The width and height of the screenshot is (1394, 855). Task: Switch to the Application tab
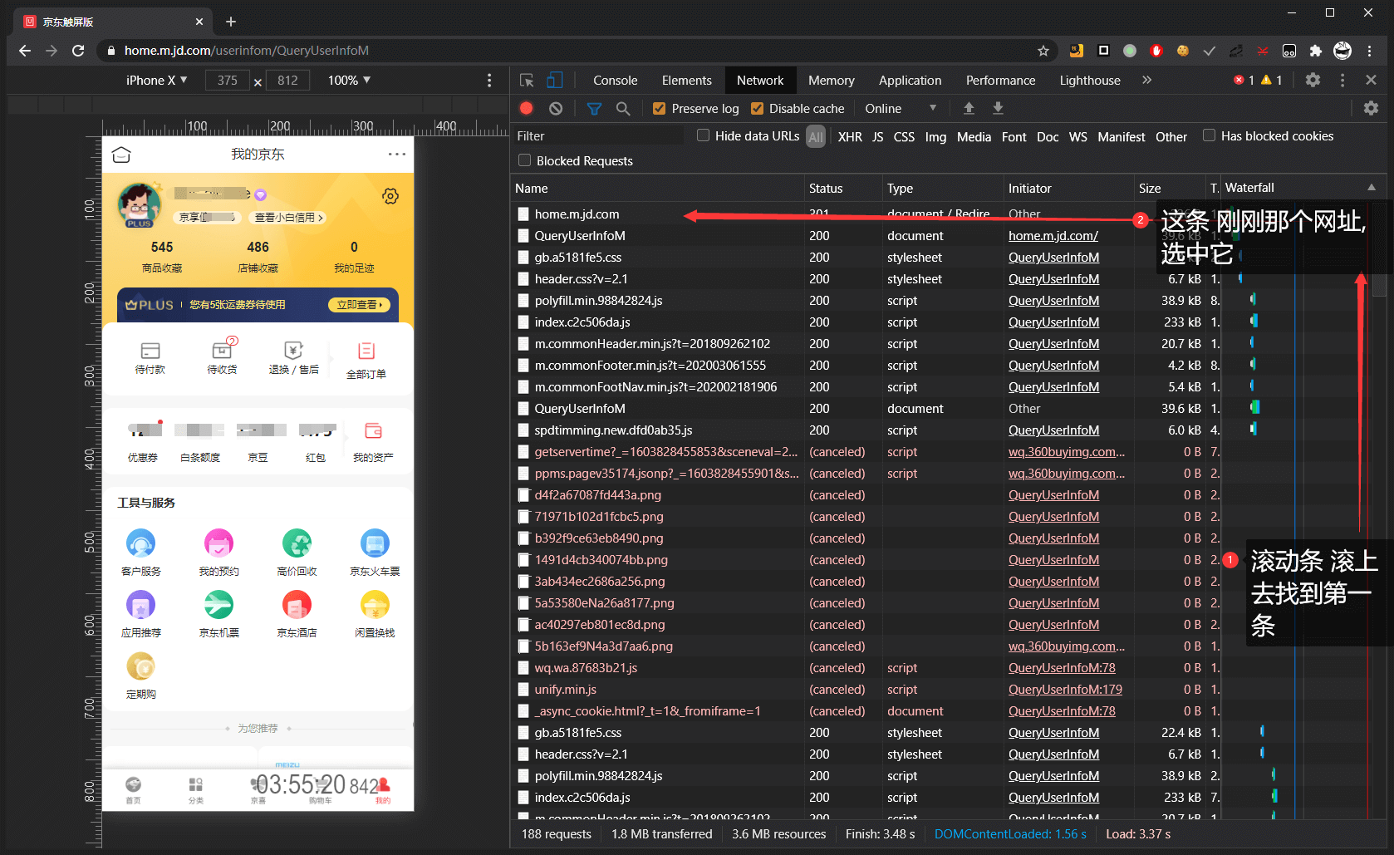pyautogui.click(x=910, y=80)
